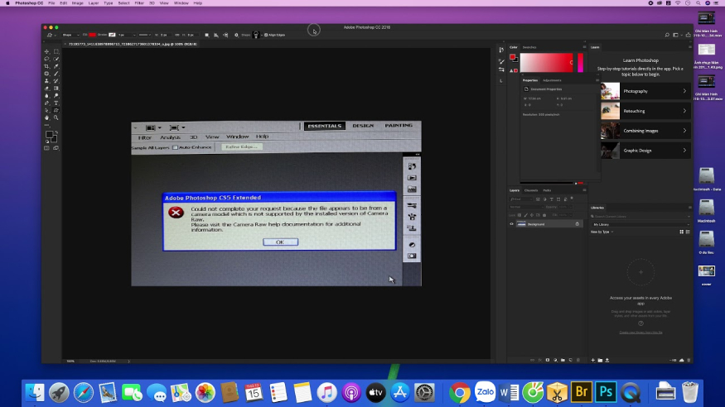Open the stroke type line dropdown
The height and width of the screenshot is (407, 725).
(x=145, y=35)
